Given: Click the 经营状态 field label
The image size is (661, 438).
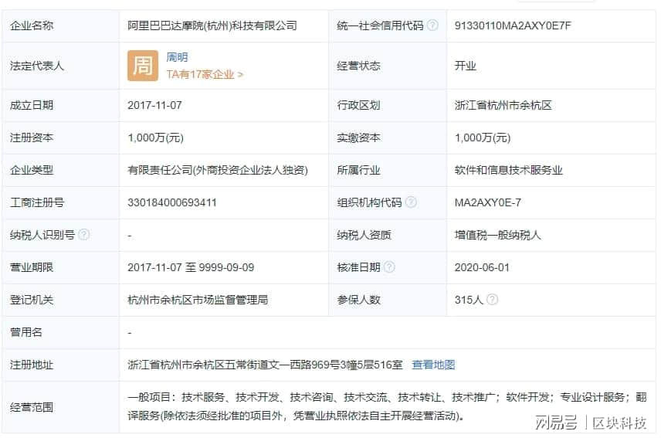Looking at the screenshot, I should [x=359, y=66].
